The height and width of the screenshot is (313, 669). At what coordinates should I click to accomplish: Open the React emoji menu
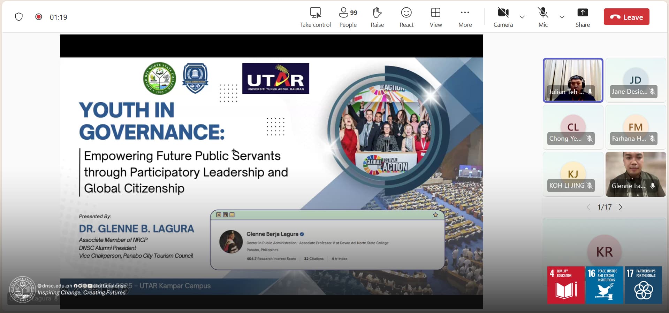[406, 17]
